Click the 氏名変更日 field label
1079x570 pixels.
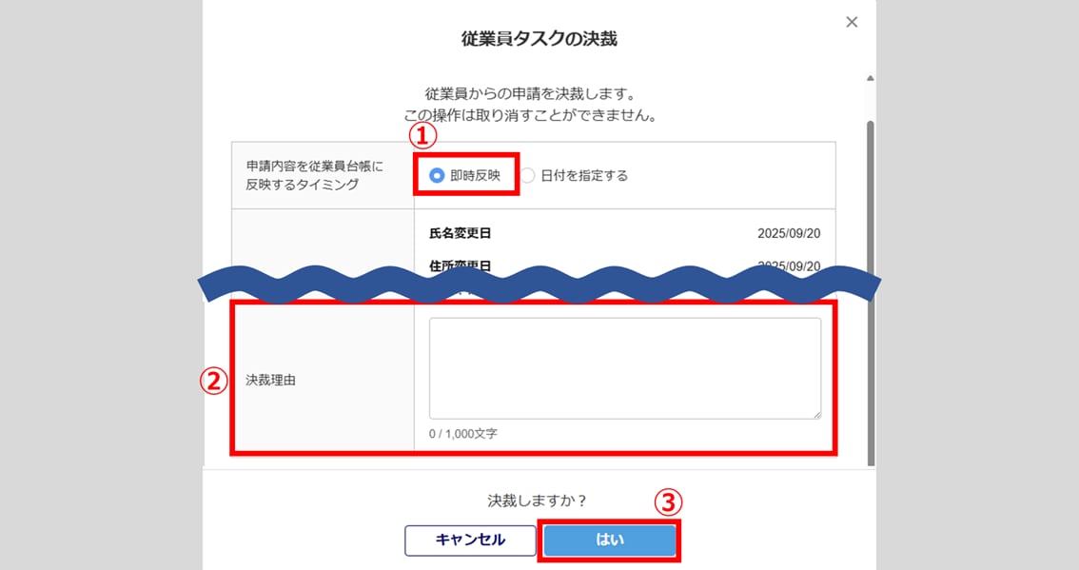pos(461,233)
